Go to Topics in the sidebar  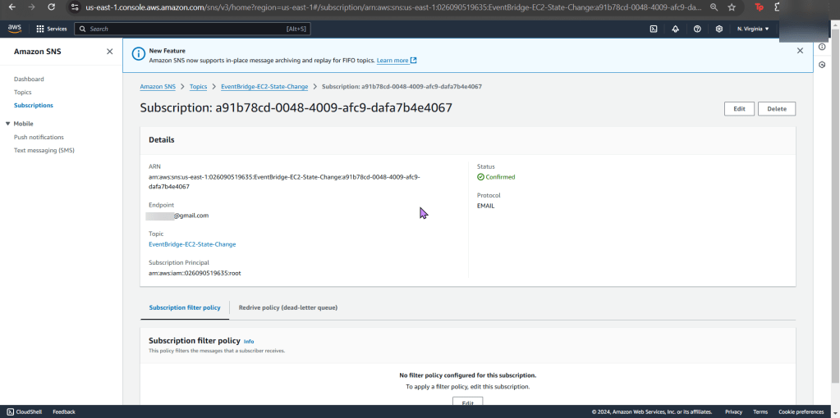(23, 93)
